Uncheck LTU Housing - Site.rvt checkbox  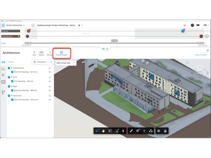(12, 81)
